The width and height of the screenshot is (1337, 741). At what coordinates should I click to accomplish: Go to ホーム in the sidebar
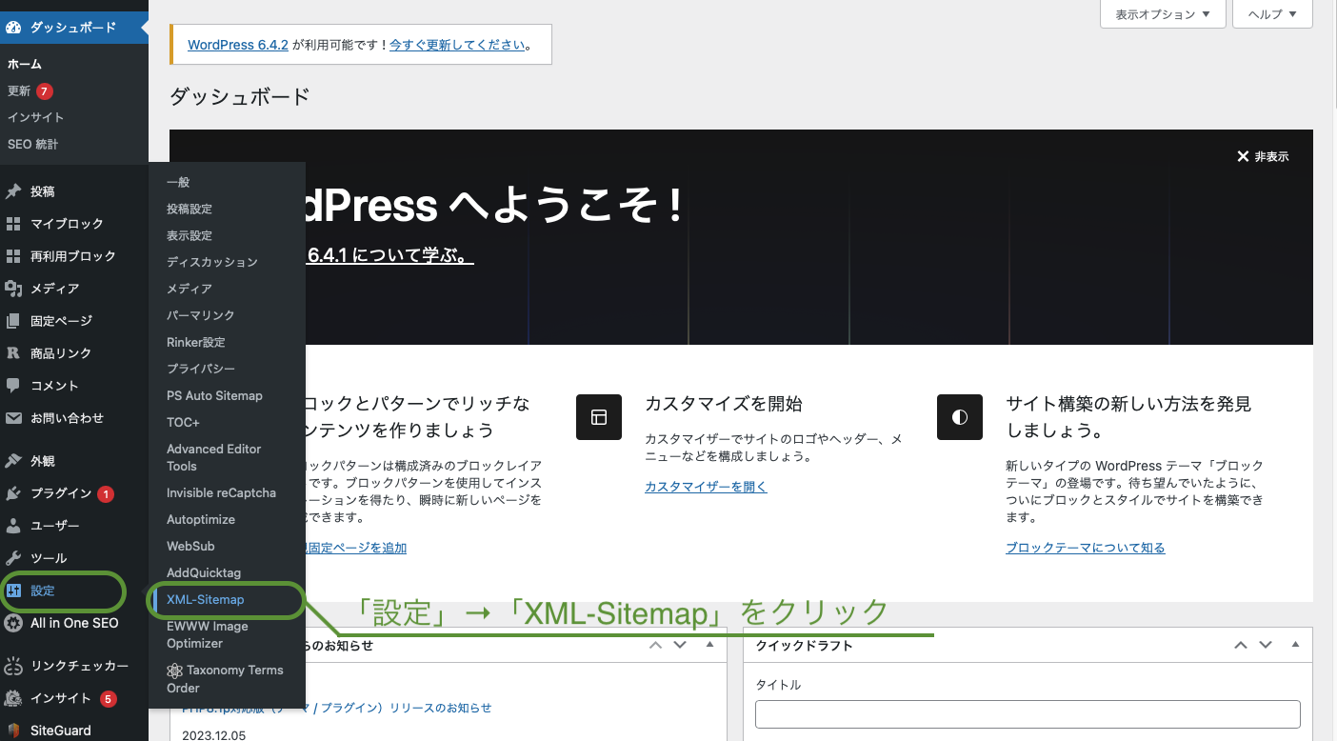pyautogui.click(x=25, y=64)
